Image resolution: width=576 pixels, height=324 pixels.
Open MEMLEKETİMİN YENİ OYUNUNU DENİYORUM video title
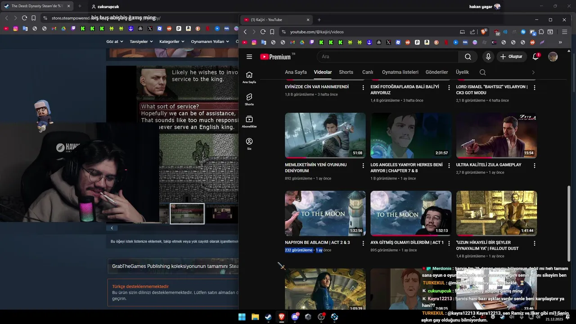coord(316,168)
